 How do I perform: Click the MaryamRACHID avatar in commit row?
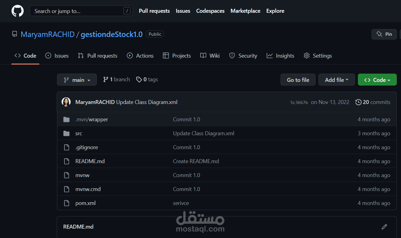pyautogui.click(x=66, y=102)
